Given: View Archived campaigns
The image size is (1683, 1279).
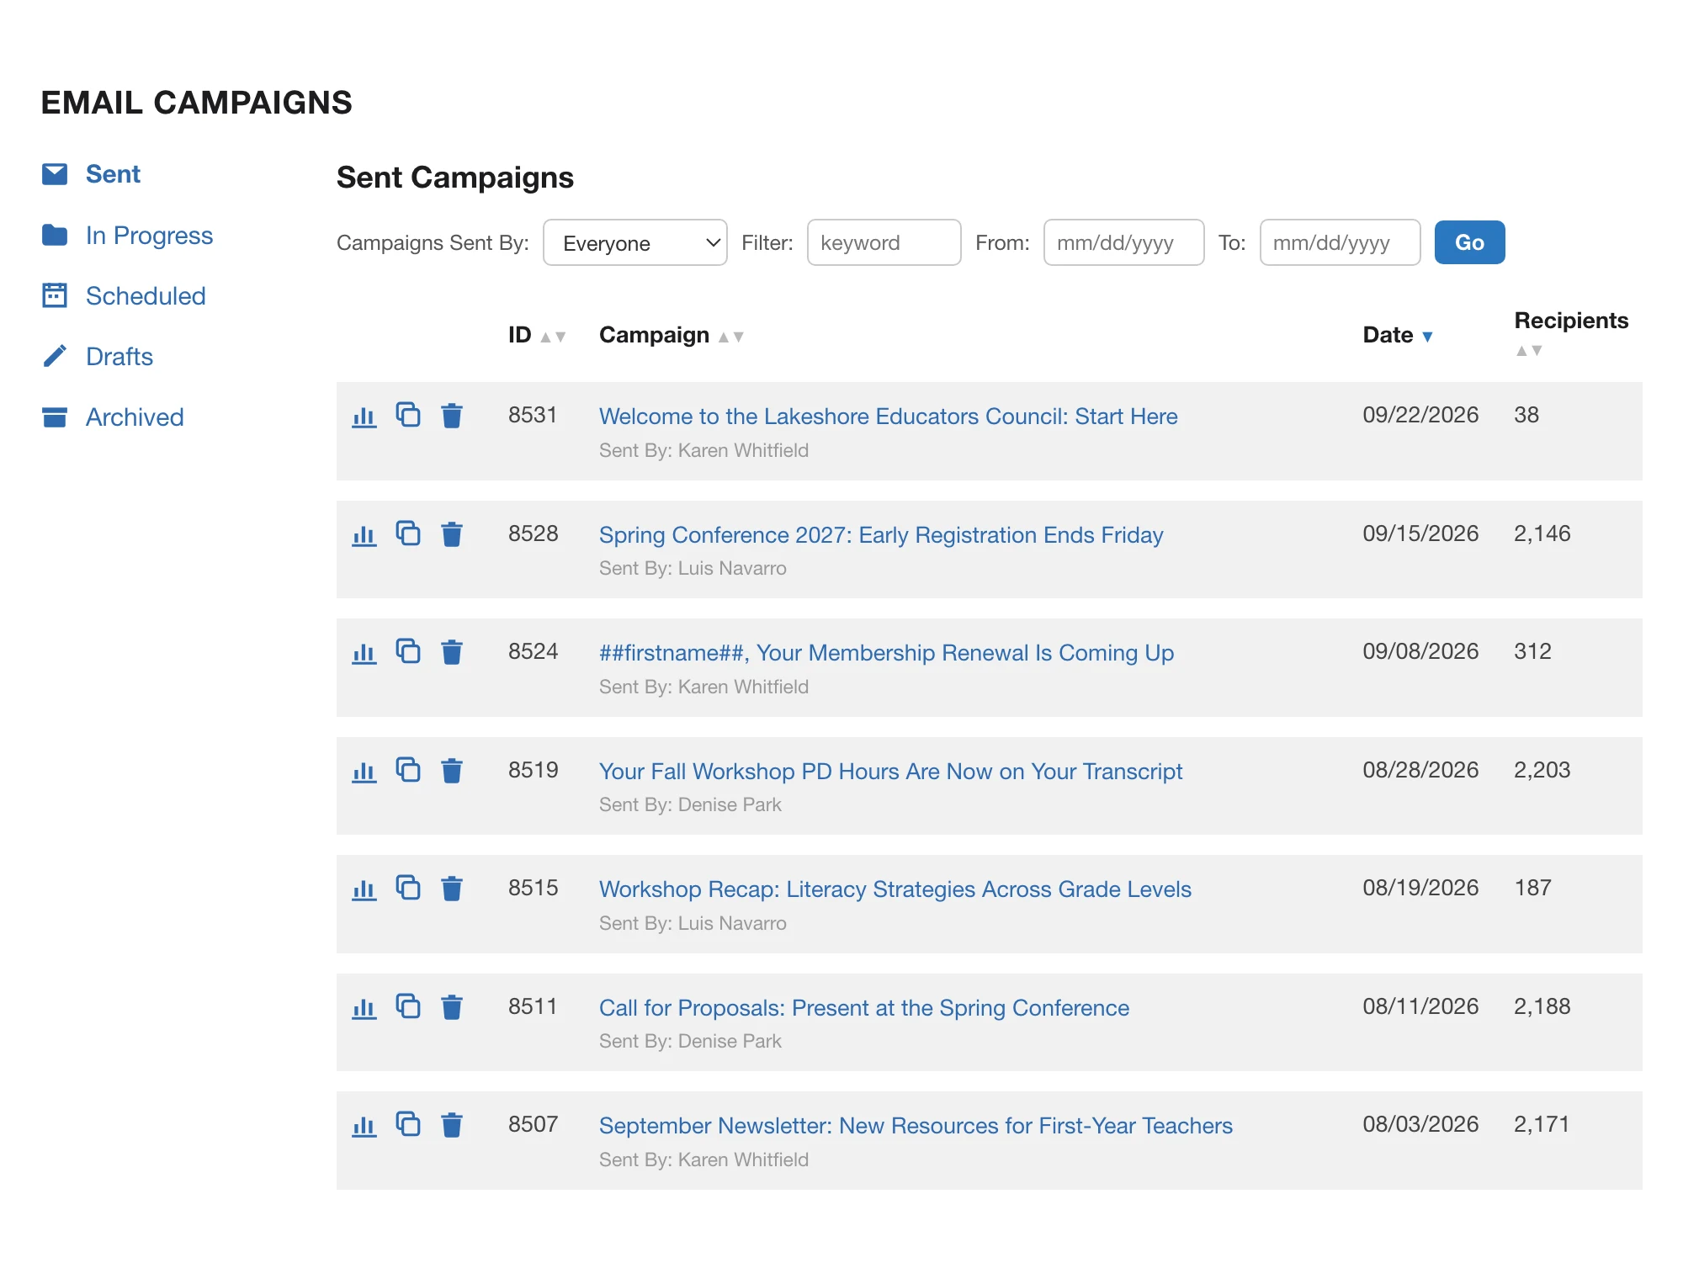Looking at the screenshot, I should (x=135, y=417).
